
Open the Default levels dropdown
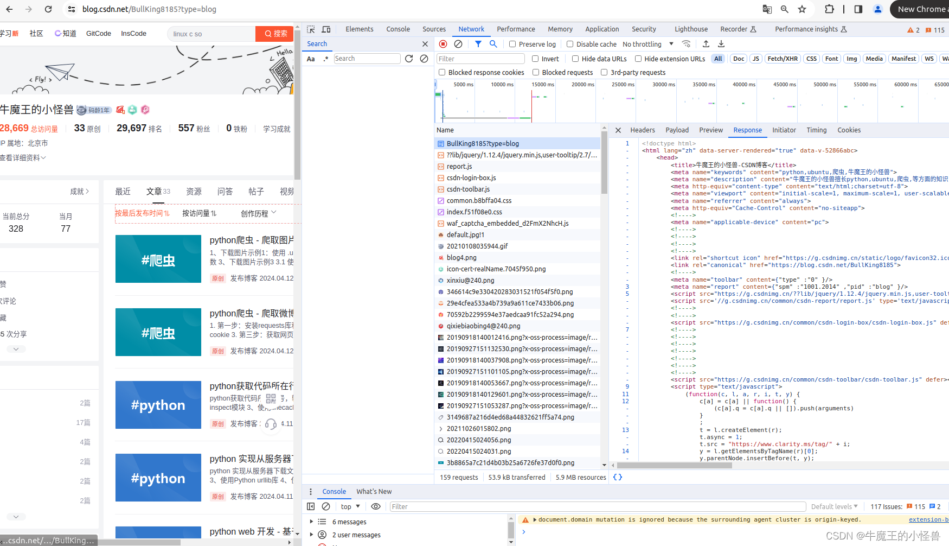(834, 506)
